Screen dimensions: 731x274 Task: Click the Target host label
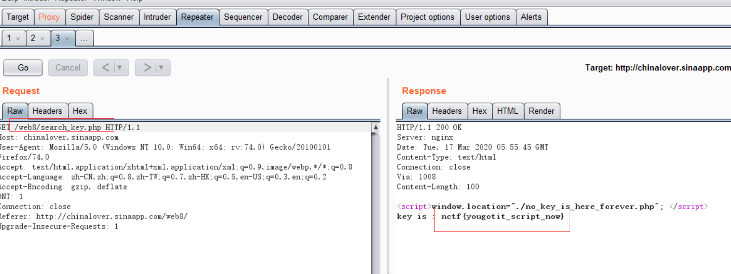click(x=658, y=68)
